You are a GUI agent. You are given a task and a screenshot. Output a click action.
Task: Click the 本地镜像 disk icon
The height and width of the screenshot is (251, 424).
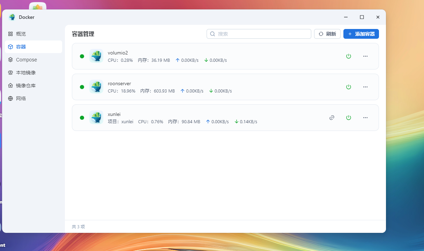(10, 73)
